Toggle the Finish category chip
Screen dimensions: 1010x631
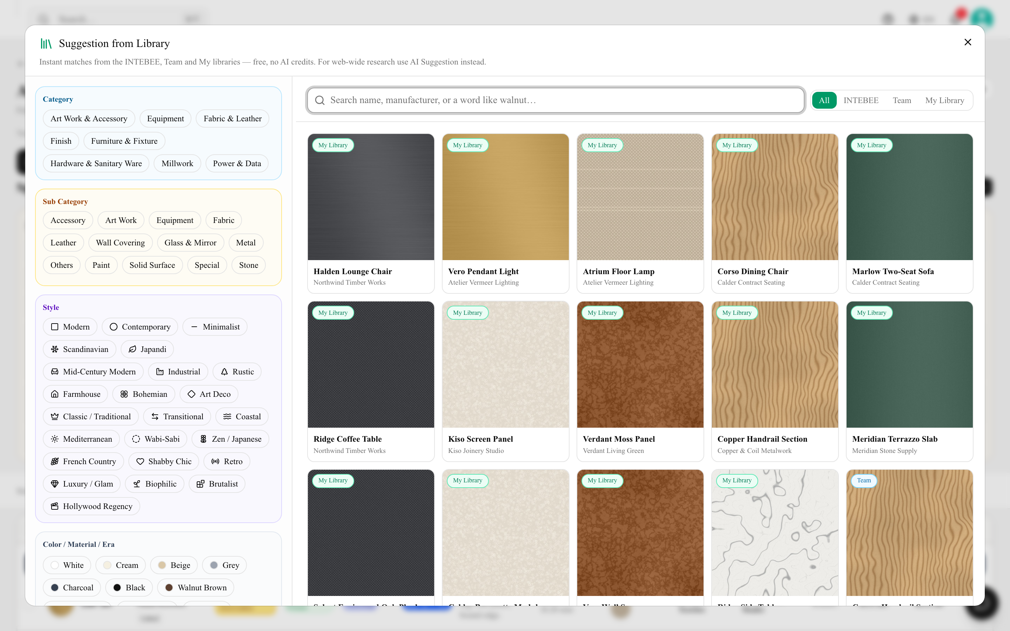click(61, 141)
